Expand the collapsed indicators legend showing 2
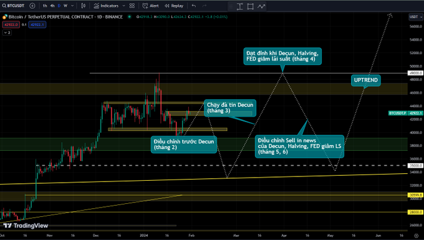Image resolution: width=424 pixels, height=240 pixels. pos(7,32)
